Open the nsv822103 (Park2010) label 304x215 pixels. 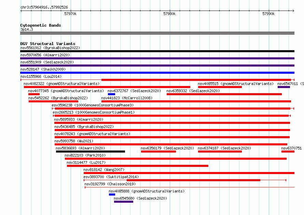click(x=85, y=155)
